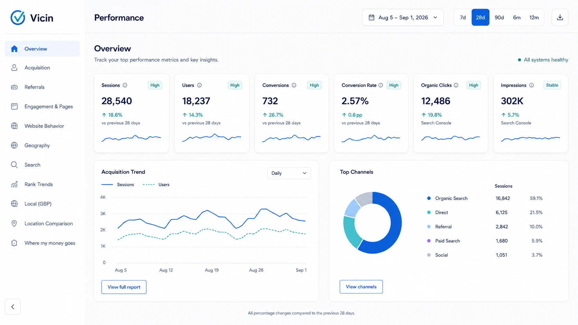The height and width of the screenshot is (325, 578).
Task: Click the Referrals sidebar icon
Action: click(14, 87)
